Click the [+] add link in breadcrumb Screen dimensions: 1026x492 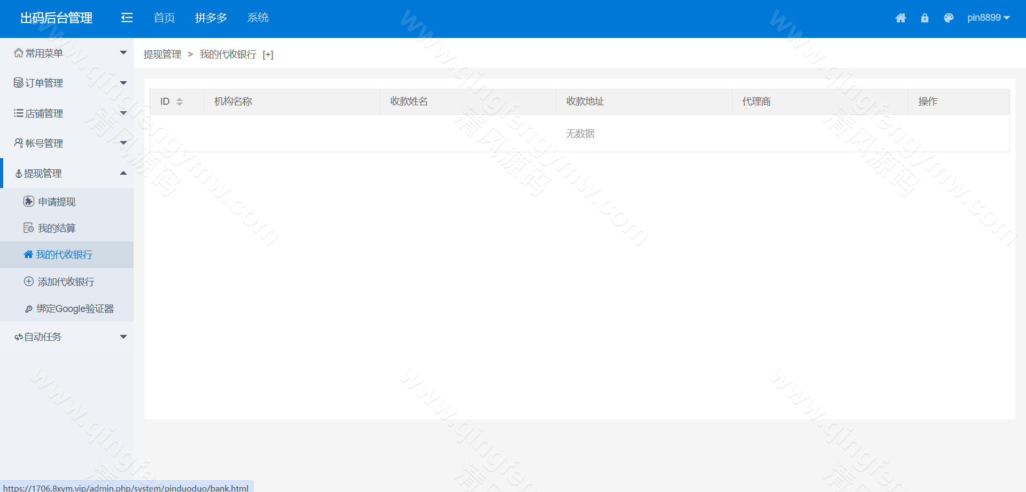pyautogui.click(x=268, y=54)
